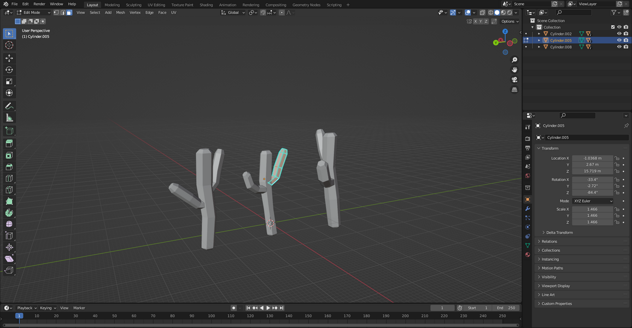
Task: Click the current frame number field
Action: point(442,308)
